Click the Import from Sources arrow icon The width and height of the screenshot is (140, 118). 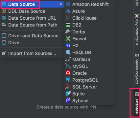coord(4,53)
